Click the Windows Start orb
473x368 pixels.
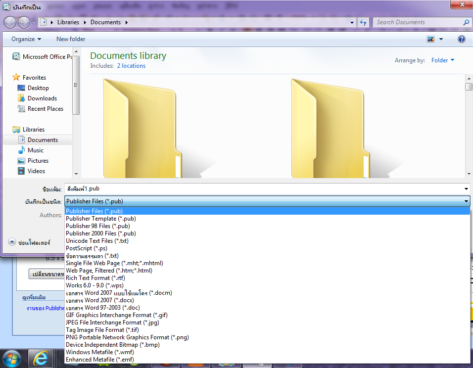coord(12,359)
